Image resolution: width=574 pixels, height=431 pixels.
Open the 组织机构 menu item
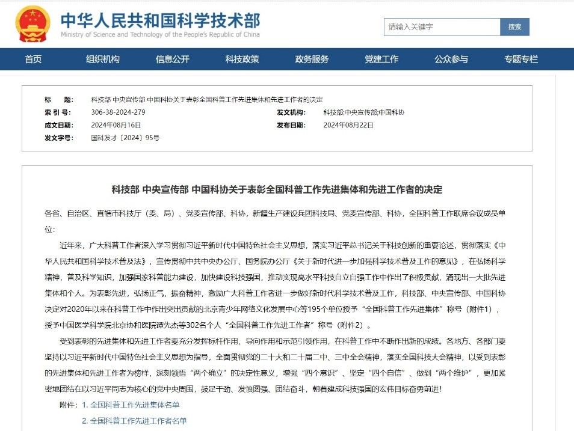click(103, 59)
